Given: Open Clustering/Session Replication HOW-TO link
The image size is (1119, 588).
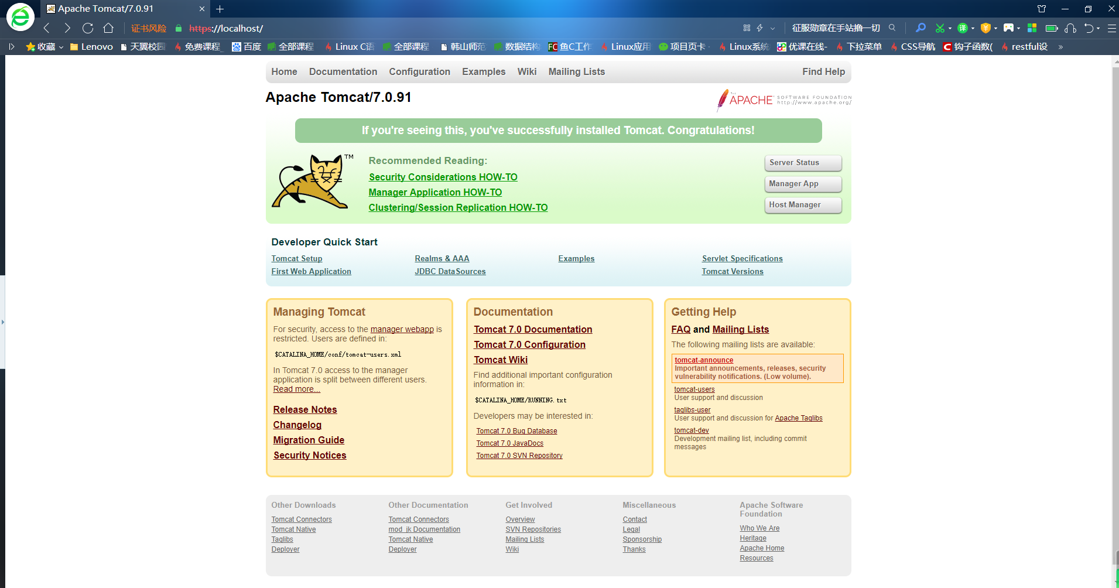Looking at the screenshot, I should (458, 207).
